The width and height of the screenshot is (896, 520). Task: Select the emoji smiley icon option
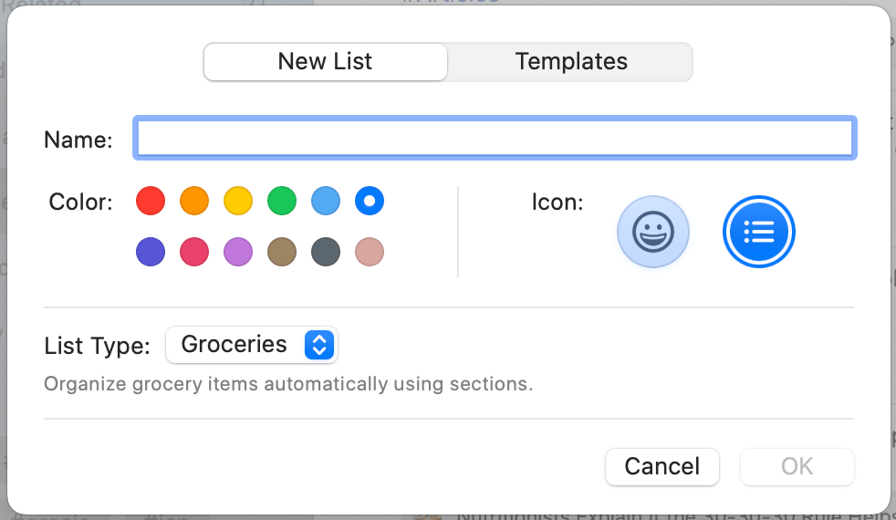[653, 232]
